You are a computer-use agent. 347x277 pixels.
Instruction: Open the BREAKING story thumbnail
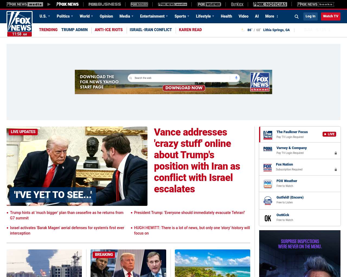click(x=128, y=263)
